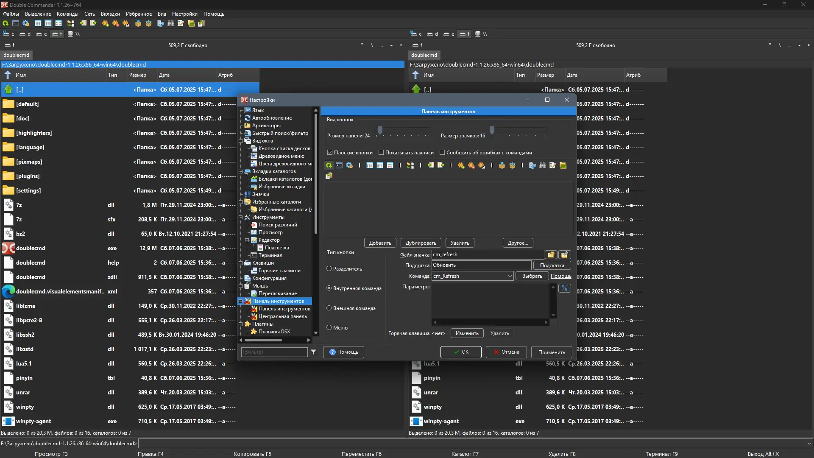Viewport: 814px width, 458px height.
Task: Click the binoculars search icon in the toolbar preview
Action: coord(542,165)
